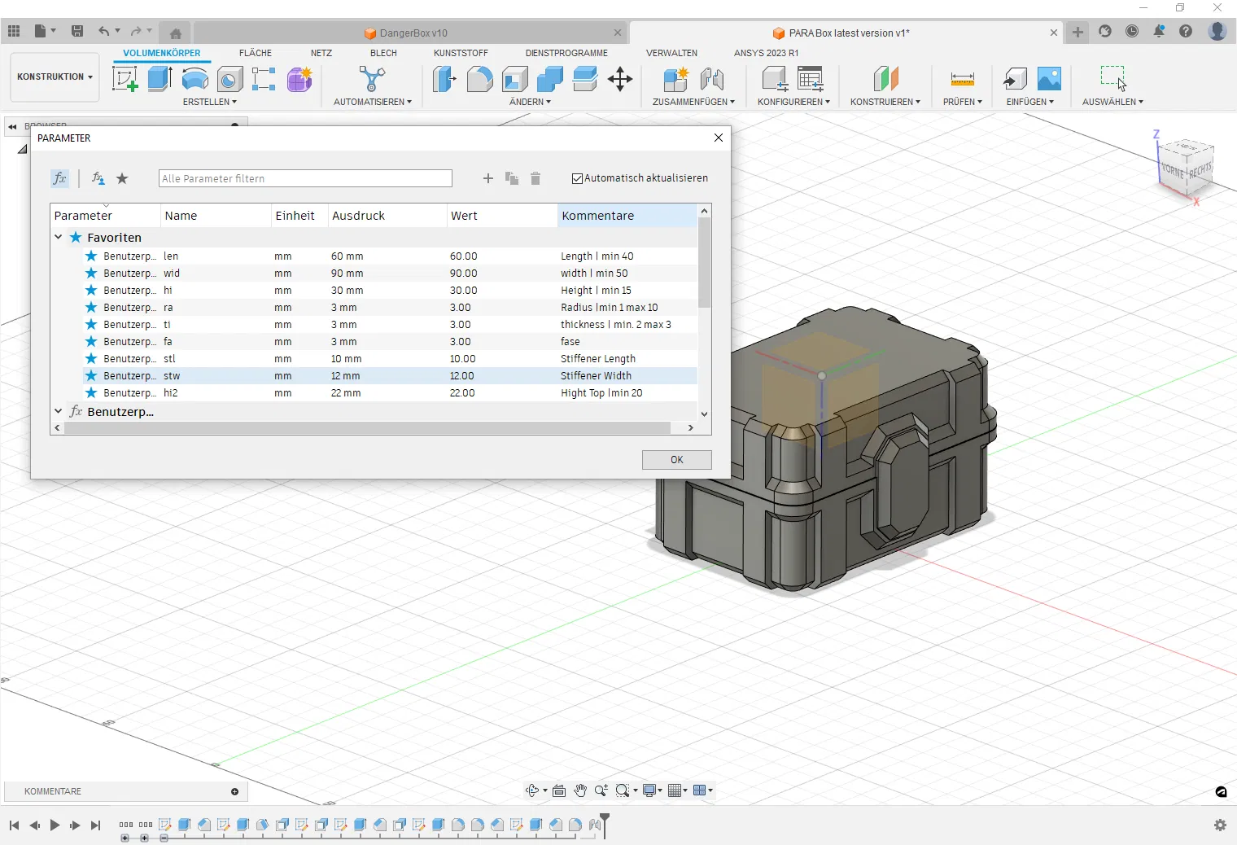Click the Save icon in the top bar
1237x845 pixels.
tap(77, 32)
